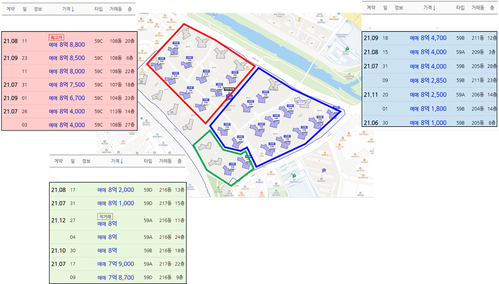Click the 보는중 viewing-count tooltip on map
The width and height of the screenshot is (499, 284).
pos(229,89)
